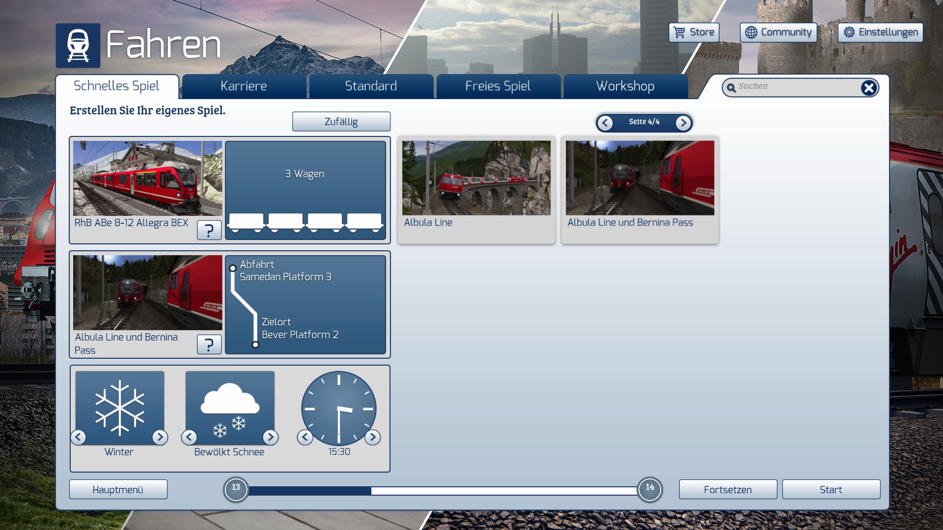Open the Karriere tab
The image size is (943, 530).
[244, 86]
